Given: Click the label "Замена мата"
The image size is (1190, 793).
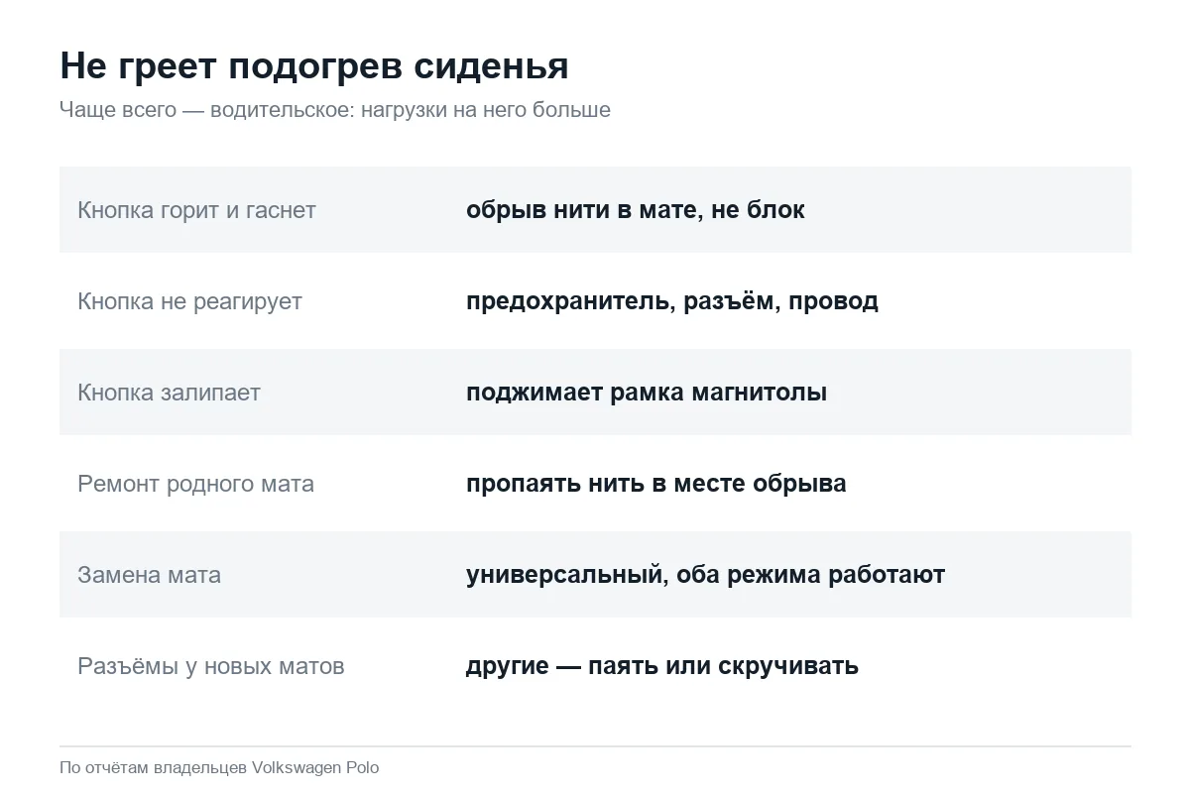Looking at the screenshot, I should pyautogui.click(x=149, y=575).
